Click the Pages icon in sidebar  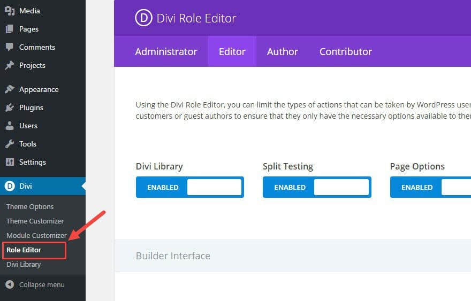[x=10, y=29]
